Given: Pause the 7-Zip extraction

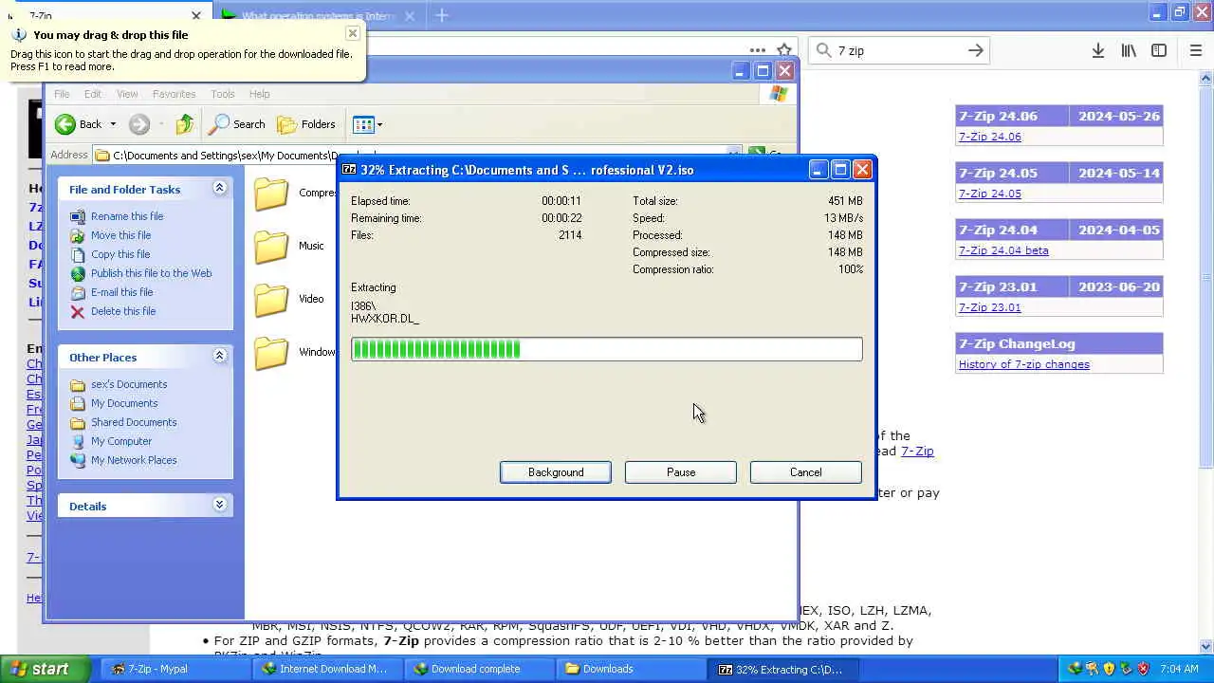Looking at the screenshot, I should 681,472.
